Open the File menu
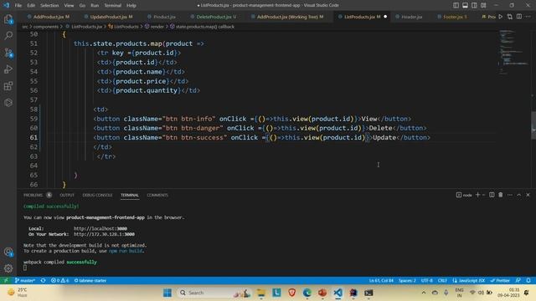Image resolution: width=536 pixels, height=301 pixels. pyautogui.click(x=18, y=6)
